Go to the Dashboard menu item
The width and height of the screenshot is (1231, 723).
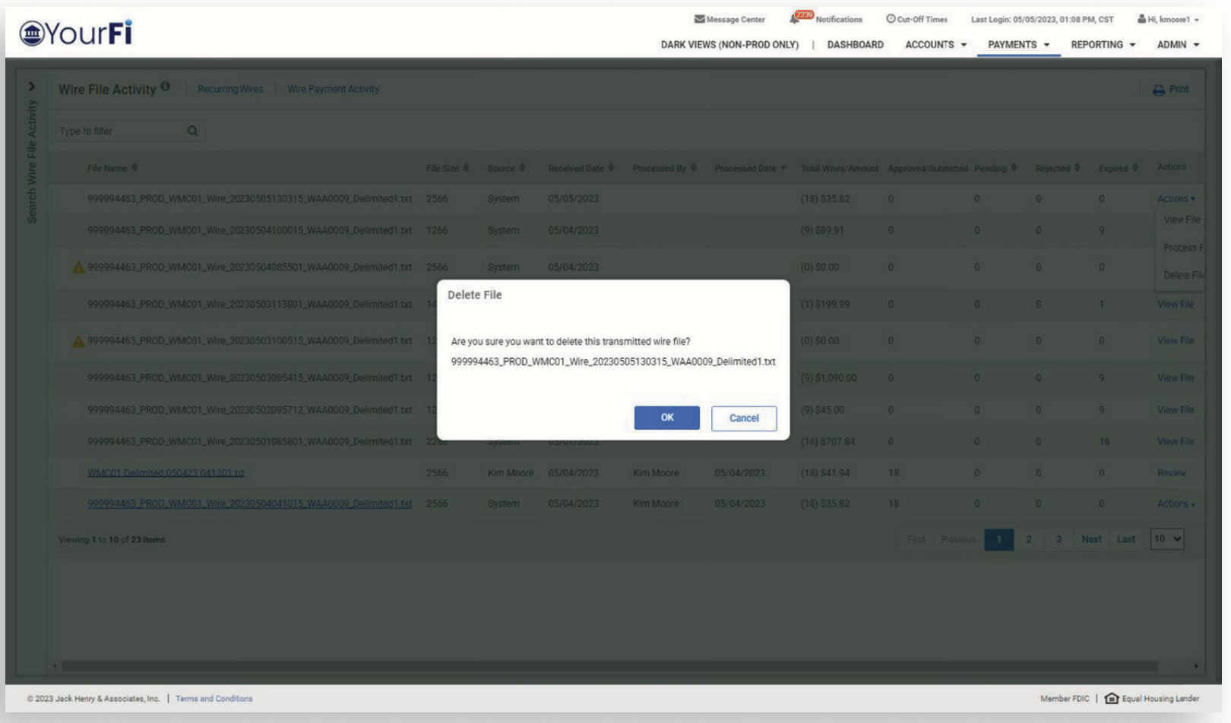coord(855,45)
